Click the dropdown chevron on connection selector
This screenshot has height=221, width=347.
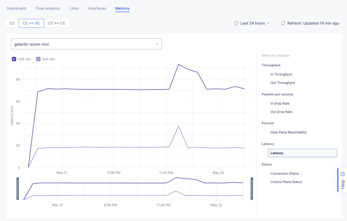[x=157, y=44]
